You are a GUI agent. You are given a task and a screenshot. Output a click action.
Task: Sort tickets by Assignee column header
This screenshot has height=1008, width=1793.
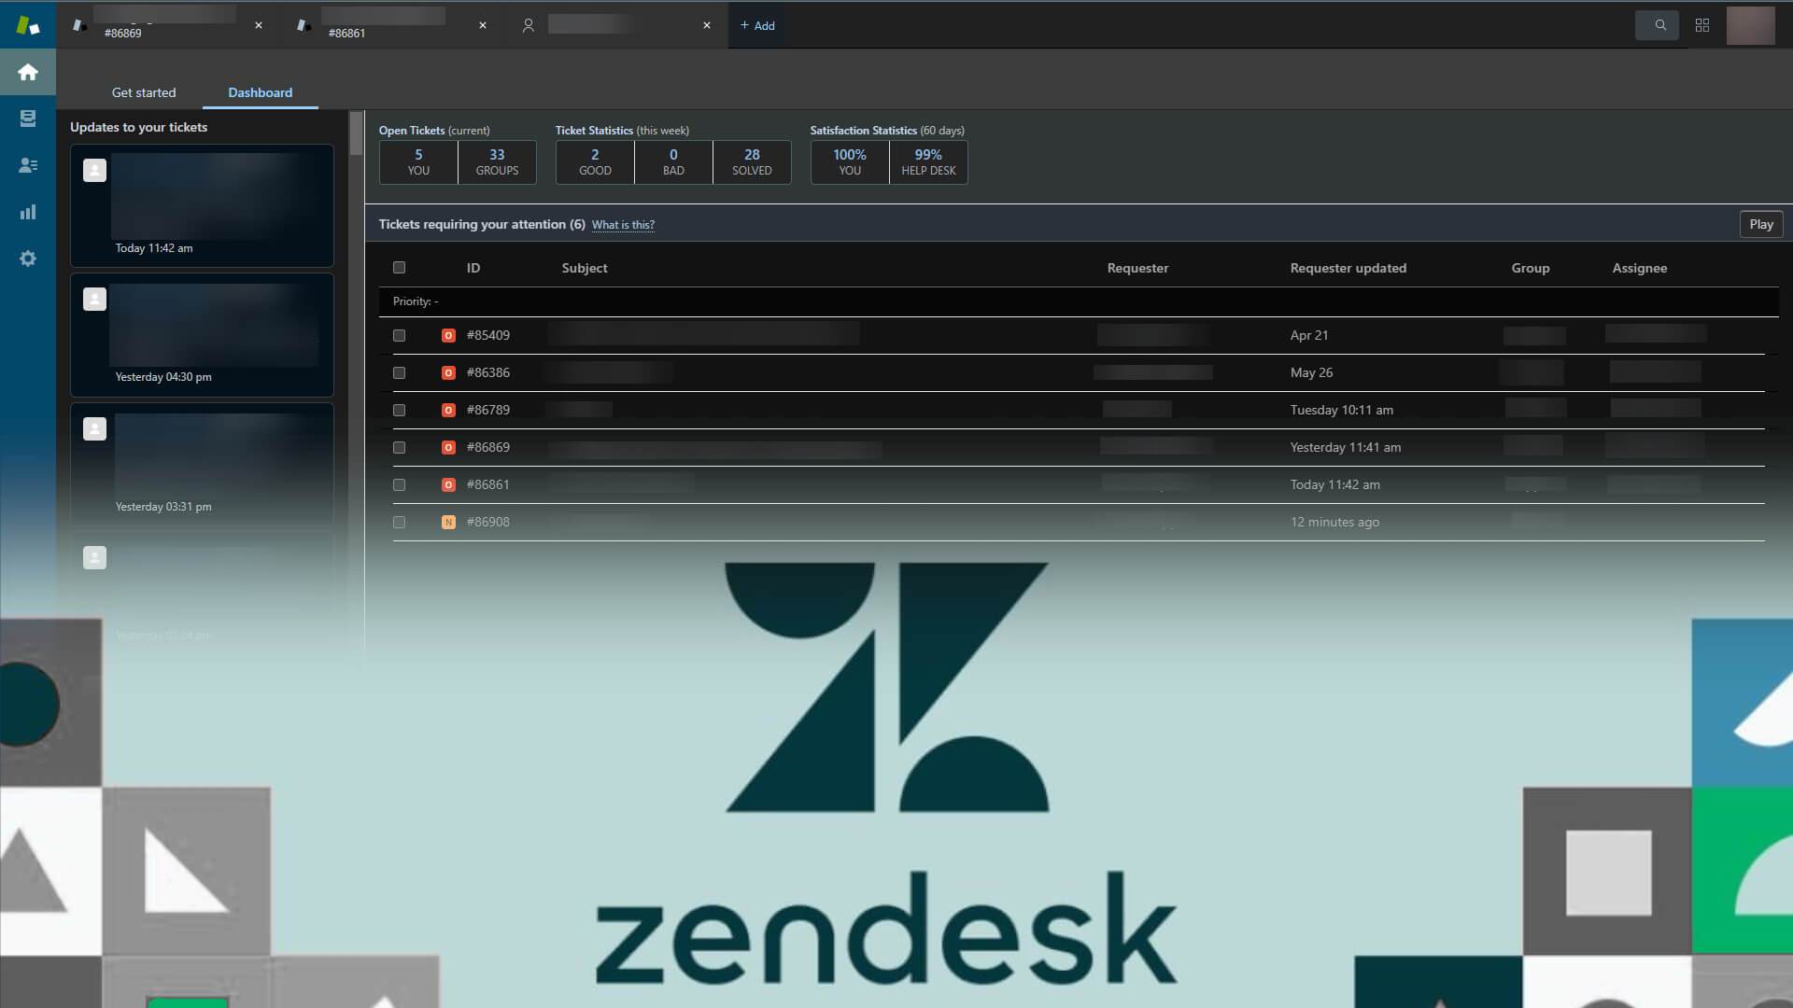pyautogui.click(x=1640, y=268)
